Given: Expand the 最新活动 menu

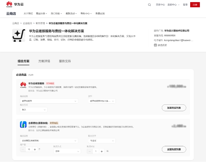Looking at the screenshot, I should click(71, 14).
